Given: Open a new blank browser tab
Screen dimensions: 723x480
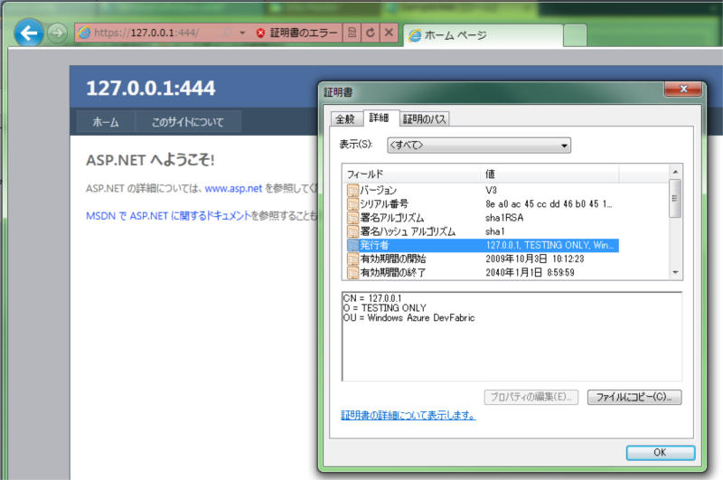Looking at the screenshot, I should (x=575, y=35).
